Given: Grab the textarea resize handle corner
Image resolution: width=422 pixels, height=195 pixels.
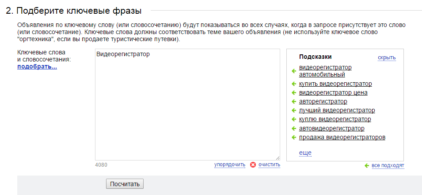Looking at the screenshot, I should [278, 158].
